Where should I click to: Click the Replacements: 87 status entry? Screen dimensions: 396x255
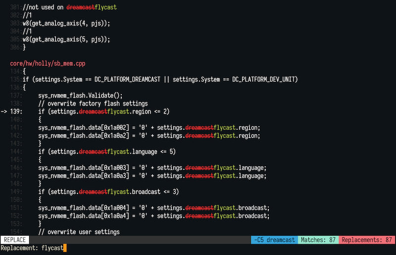click(x=367, y=240)
